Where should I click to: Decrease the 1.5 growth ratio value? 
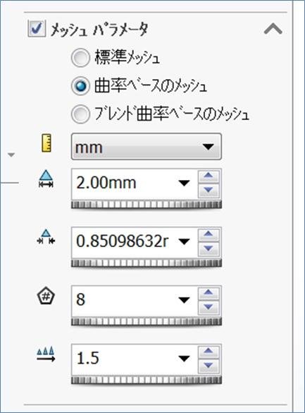(x=208, y=365)
